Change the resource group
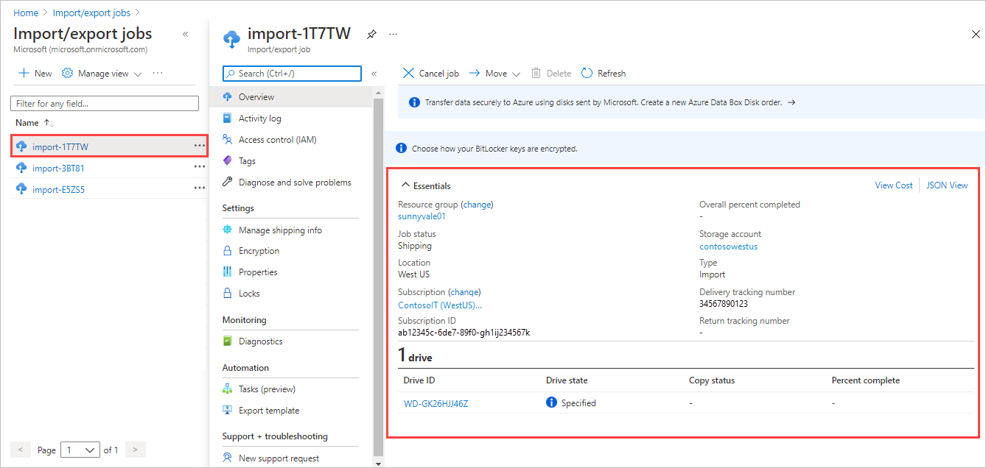 (478, 205)
